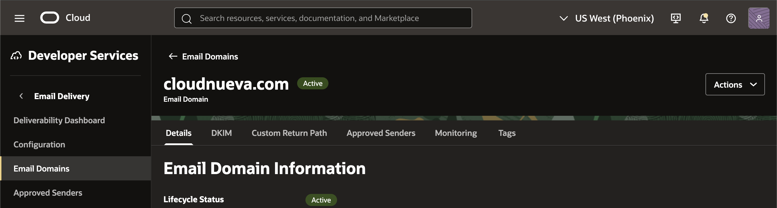The image size is (777, 208).
Task: Open the Custom Return Path tab
Action: [x=289, y=133]
